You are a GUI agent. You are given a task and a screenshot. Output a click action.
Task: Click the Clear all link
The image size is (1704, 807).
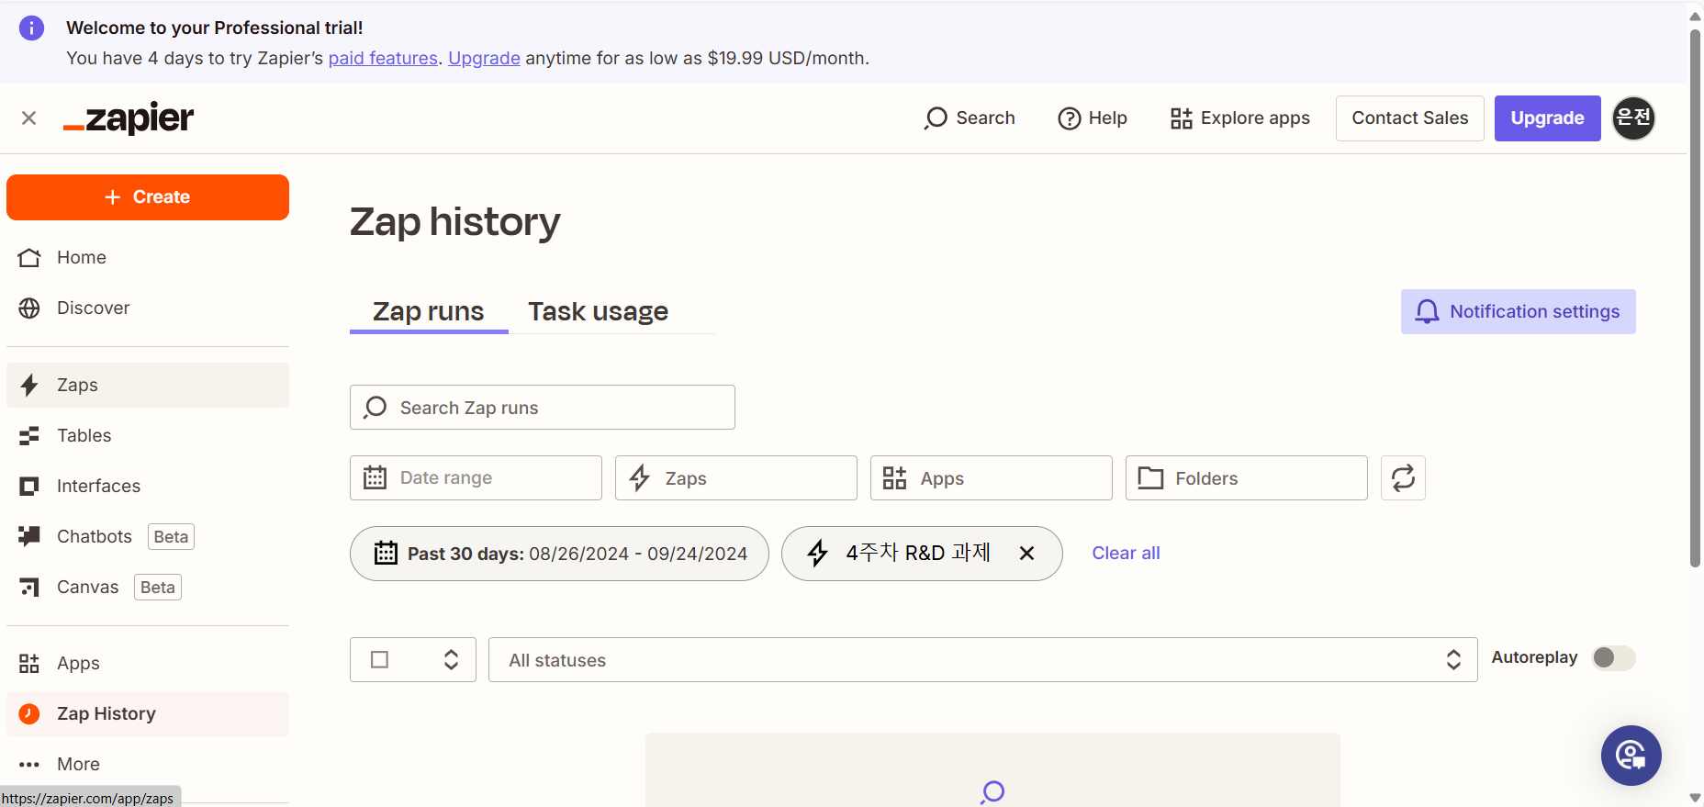click(x=1126, y=553)
